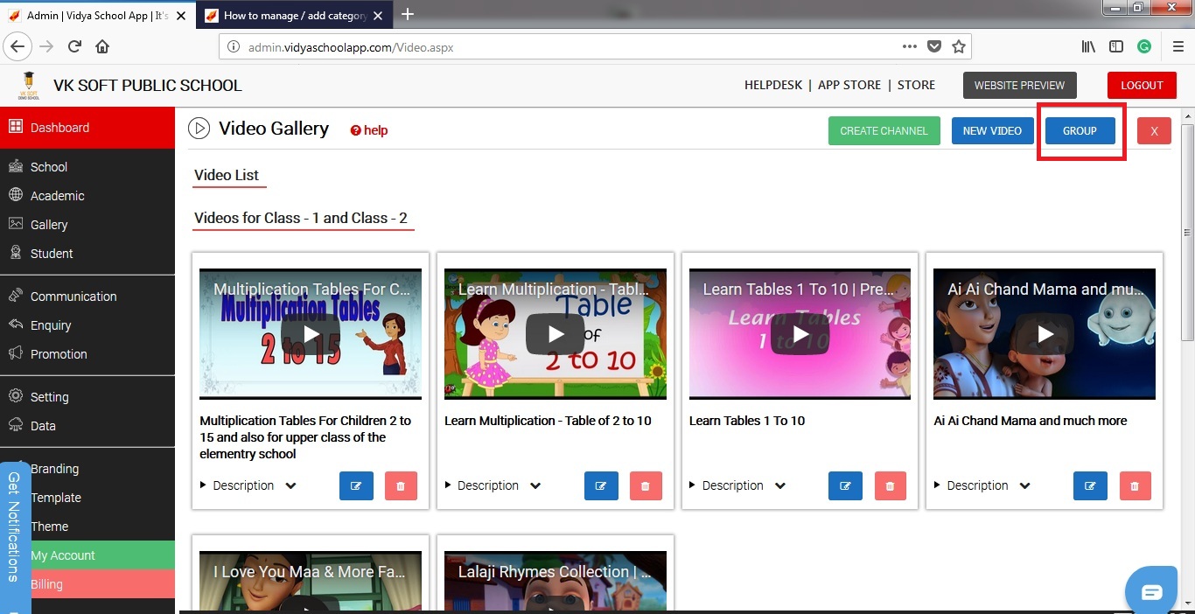Play the Multiplication Tables 2 to 15 video

[311, 334]
